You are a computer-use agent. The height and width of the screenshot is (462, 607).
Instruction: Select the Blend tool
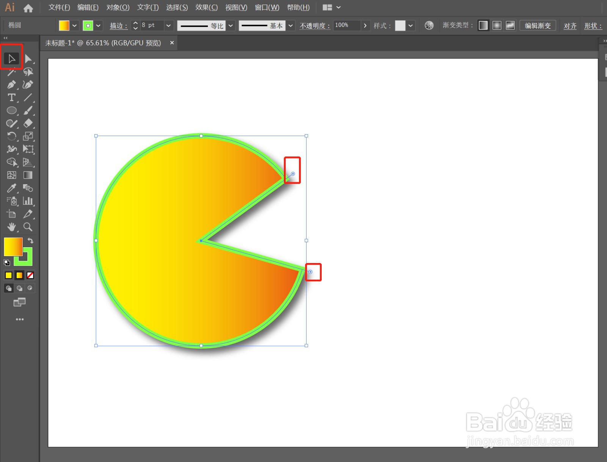pyautogui.click(x=28, y=188)
